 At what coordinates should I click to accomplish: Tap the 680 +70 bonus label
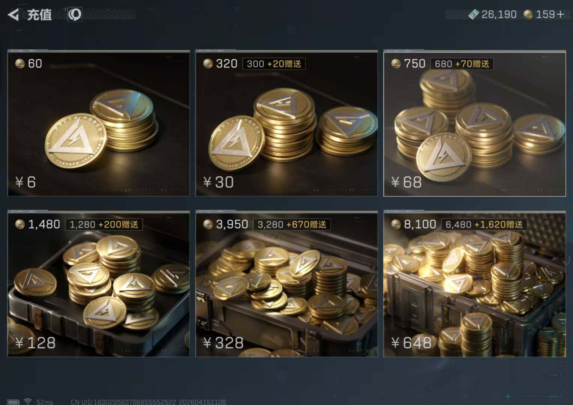click(x=462, y=64)
